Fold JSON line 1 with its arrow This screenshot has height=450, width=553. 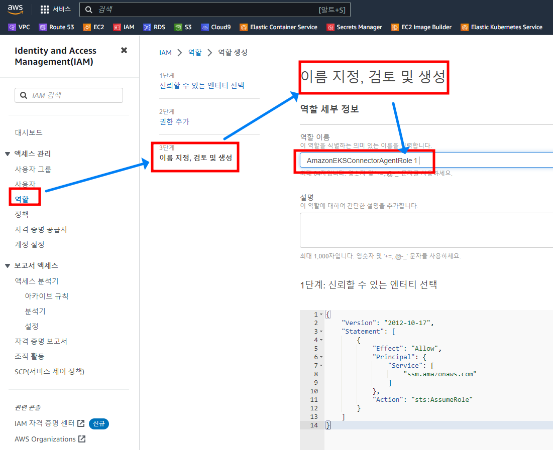[321, 315]
